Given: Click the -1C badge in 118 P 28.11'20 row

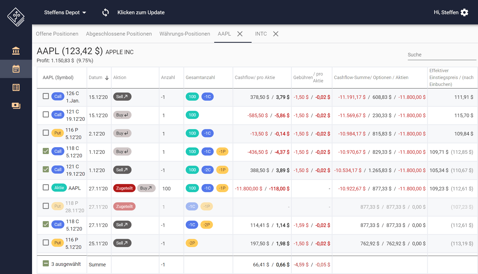Looking at the screenshot, I should (x=192, y=206).
